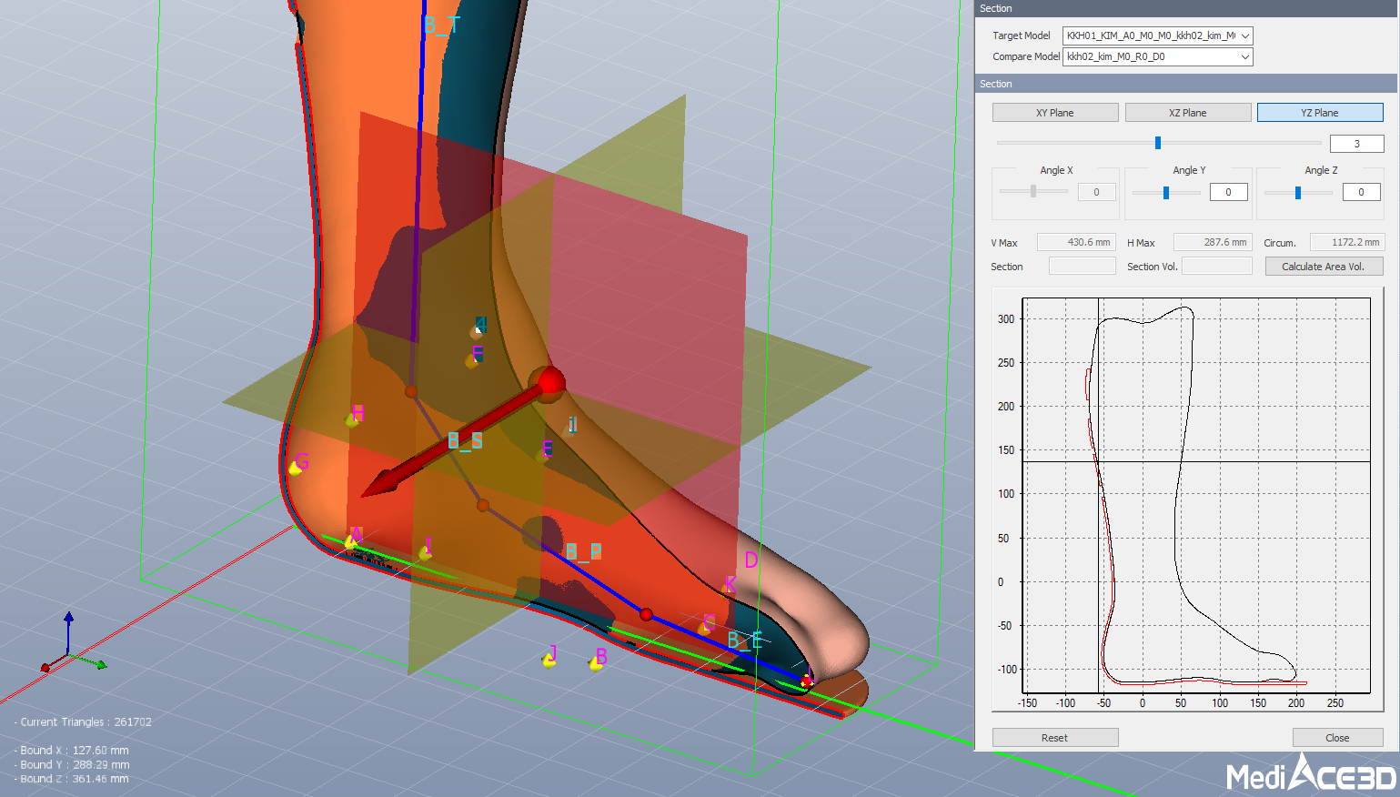This screenshot has height=797, width=1400.
Task: Switch section to XZ Plane
Action: point(1187,113)
